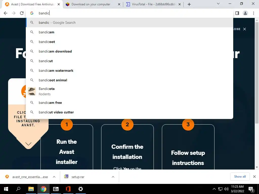The height and width of the screenshot is (194, 259).
Task: Select the bandicoot suggestion
Action: [x=129, y=42]
